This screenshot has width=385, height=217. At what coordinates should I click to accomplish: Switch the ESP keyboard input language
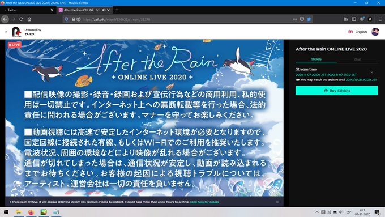[x=349, y=212]
